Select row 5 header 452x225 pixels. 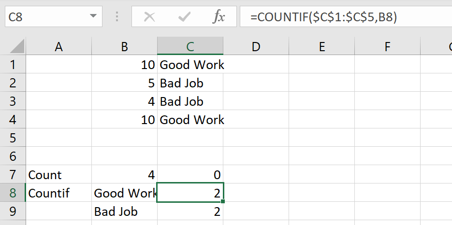pyautogui.click(x=13, y=138)
